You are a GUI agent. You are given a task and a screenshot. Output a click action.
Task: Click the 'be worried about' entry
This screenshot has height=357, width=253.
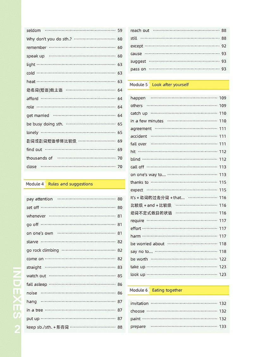(x=147, y=244)
